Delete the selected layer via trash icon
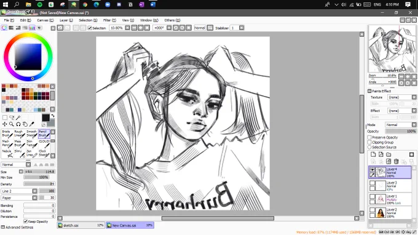This screenshot has width=418, height=235. click(396, 161)
